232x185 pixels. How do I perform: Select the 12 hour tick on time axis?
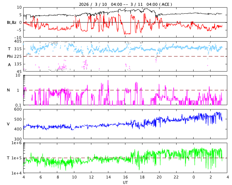click(91, 177)
